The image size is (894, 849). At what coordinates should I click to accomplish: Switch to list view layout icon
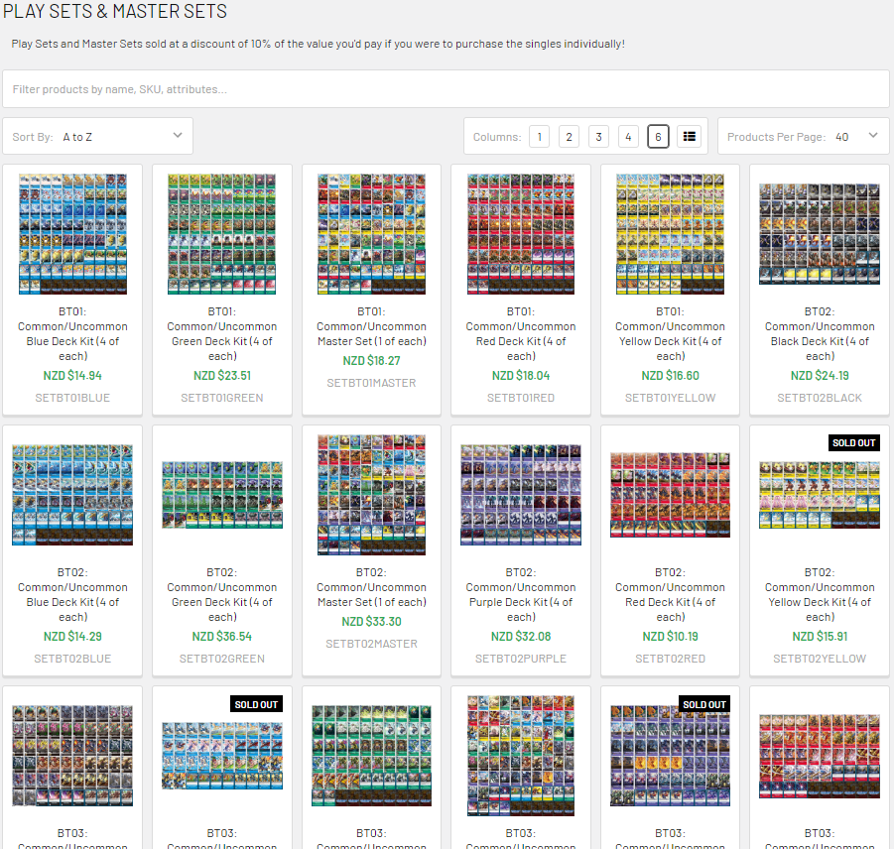[689, 137]
